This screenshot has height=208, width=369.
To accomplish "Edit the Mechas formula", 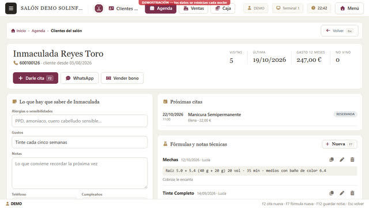I will (342, 159).
